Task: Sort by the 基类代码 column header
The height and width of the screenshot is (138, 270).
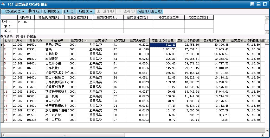Action: [78, 40]
